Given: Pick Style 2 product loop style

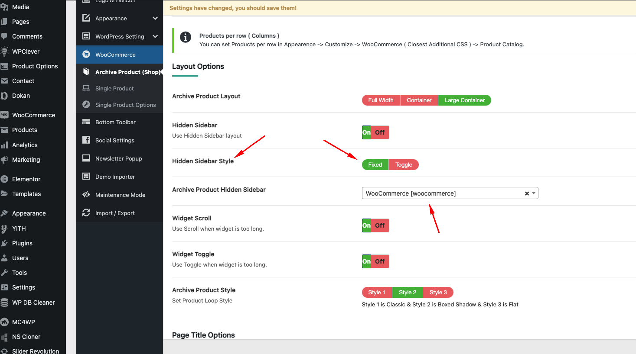Looking at the screenshot, I should click(x=408, y=293).
